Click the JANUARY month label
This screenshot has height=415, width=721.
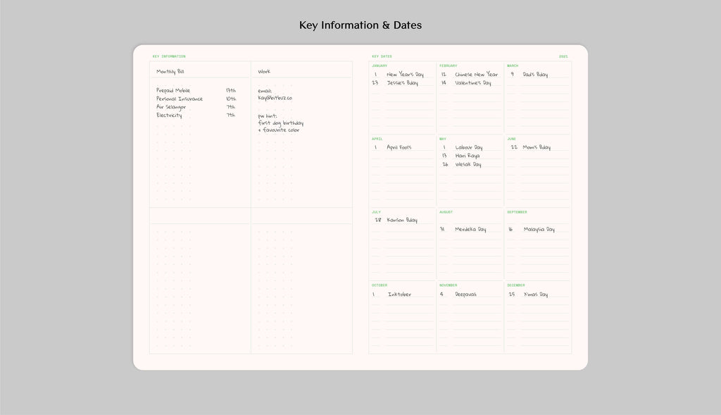(x=380, y=66)
